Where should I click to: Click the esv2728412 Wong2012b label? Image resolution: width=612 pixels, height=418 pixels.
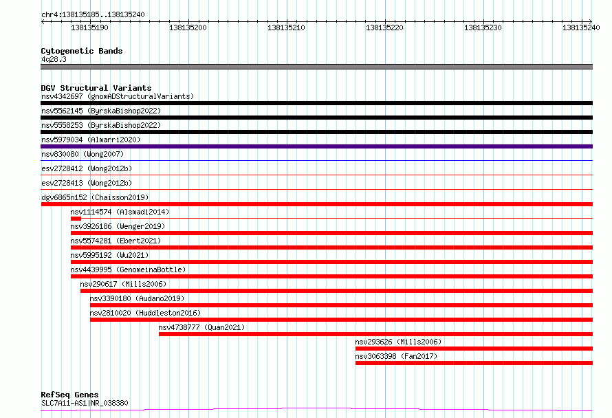coord(87,168)
